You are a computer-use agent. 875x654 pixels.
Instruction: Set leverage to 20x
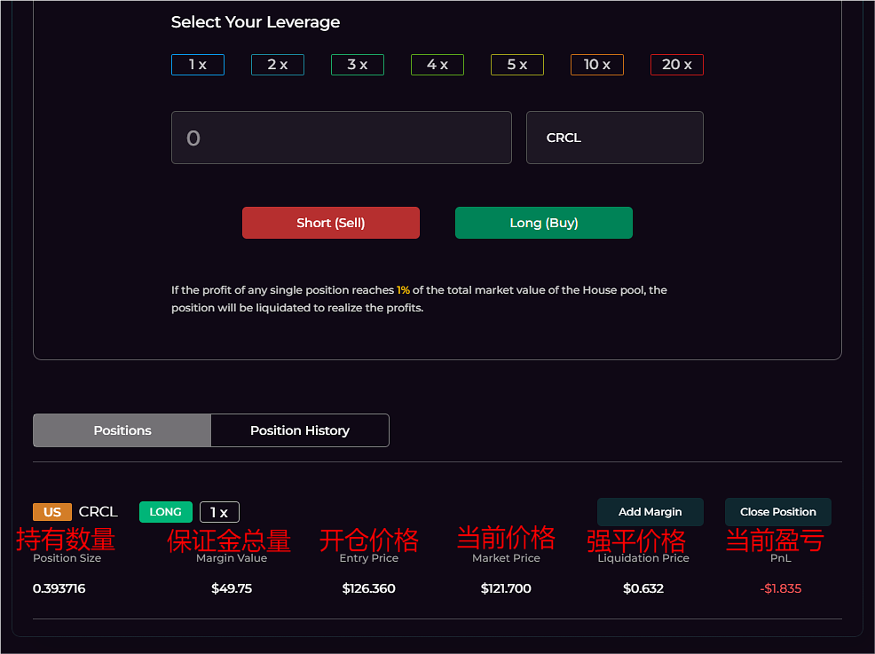[x=677, y=65]
